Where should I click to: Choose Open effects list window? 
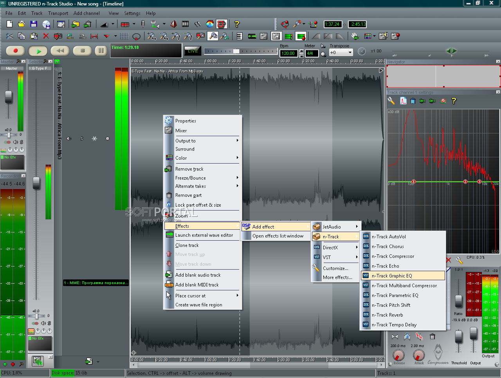(278, 236)
